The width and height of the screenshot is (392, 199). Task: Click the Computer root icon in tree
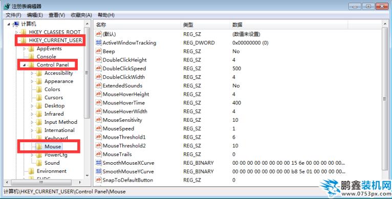click(x=16, y=24)
